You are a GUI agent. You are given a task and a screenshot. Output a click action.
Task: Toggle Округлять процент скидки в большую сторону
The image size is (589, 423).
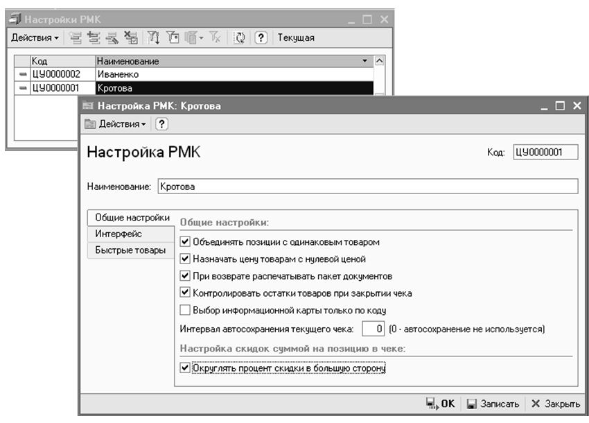(x=185, y=368)
